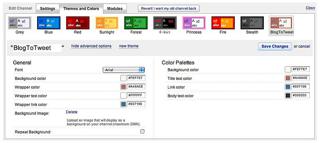The height and width of the screenshot is (143, 320).
Task: Click Revert! I want my old channel back
Action: pyautogui.click(x=169, y=8)
